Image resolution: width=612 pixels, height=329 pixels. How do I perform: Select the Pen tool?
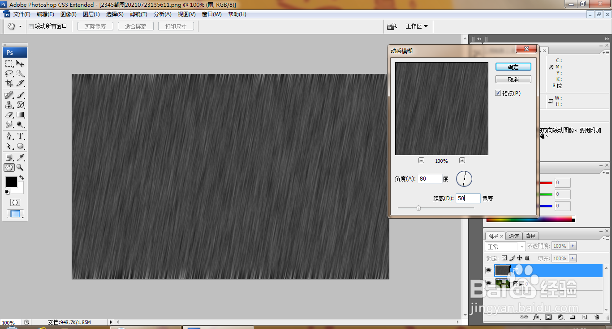click(9, 136)
